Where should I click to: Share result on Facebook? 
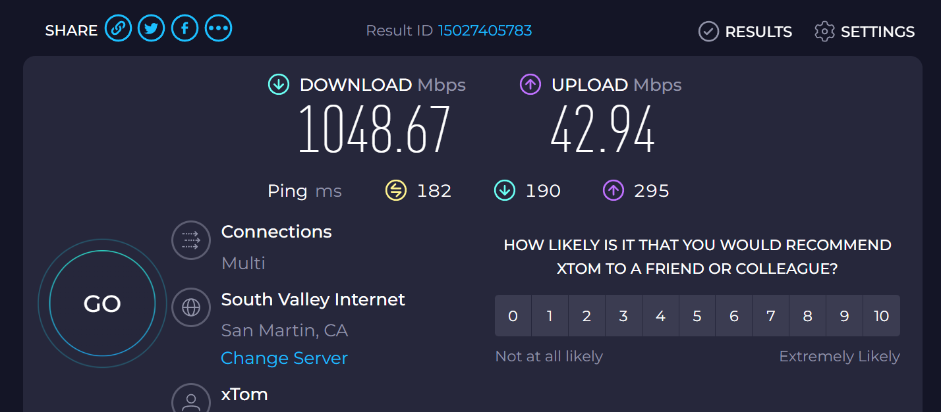click(x=185, y=28)
